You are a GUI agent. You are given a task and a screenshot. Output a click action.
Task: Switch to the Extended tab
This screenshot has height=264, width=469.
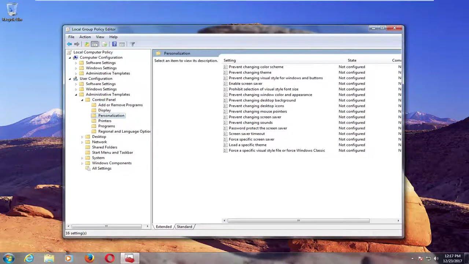[x=163, y=227]
